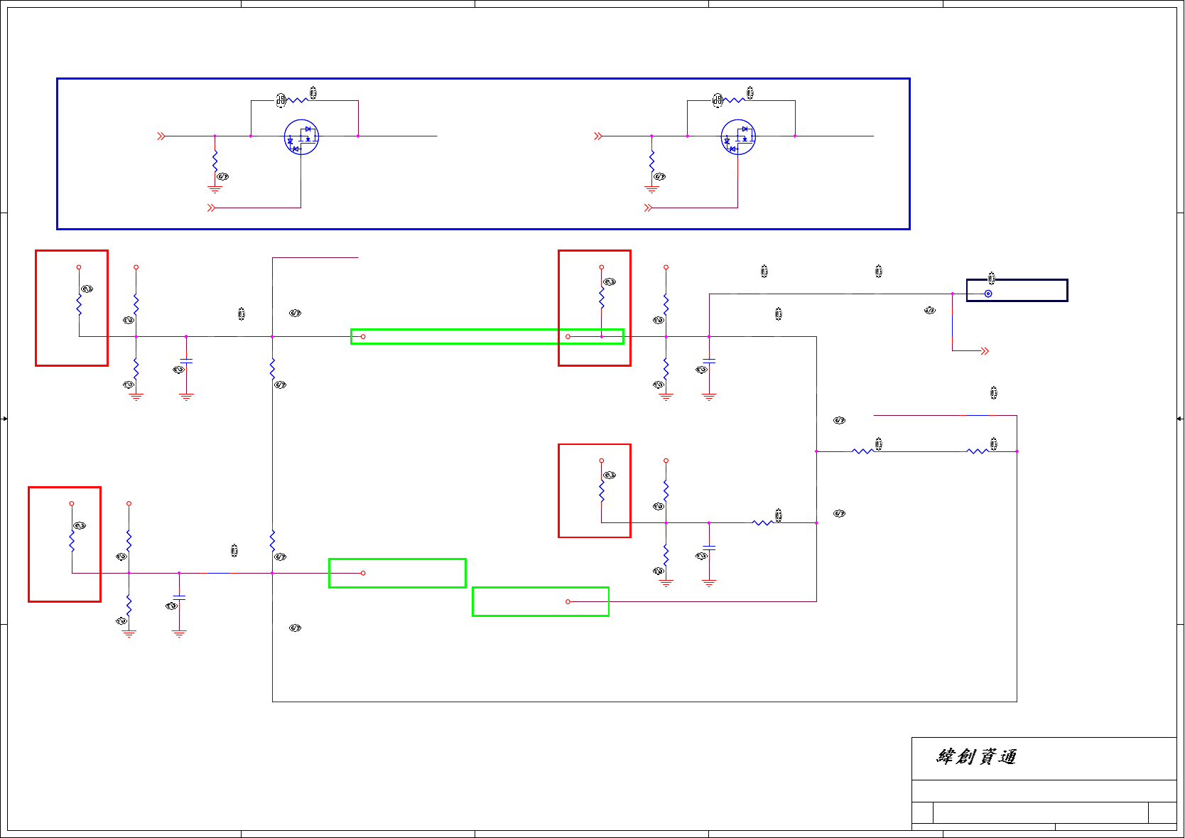Select the bypass resistor above the left MOSFET
The width and height of the screenshot is (1185, 838).
[297, 100]
